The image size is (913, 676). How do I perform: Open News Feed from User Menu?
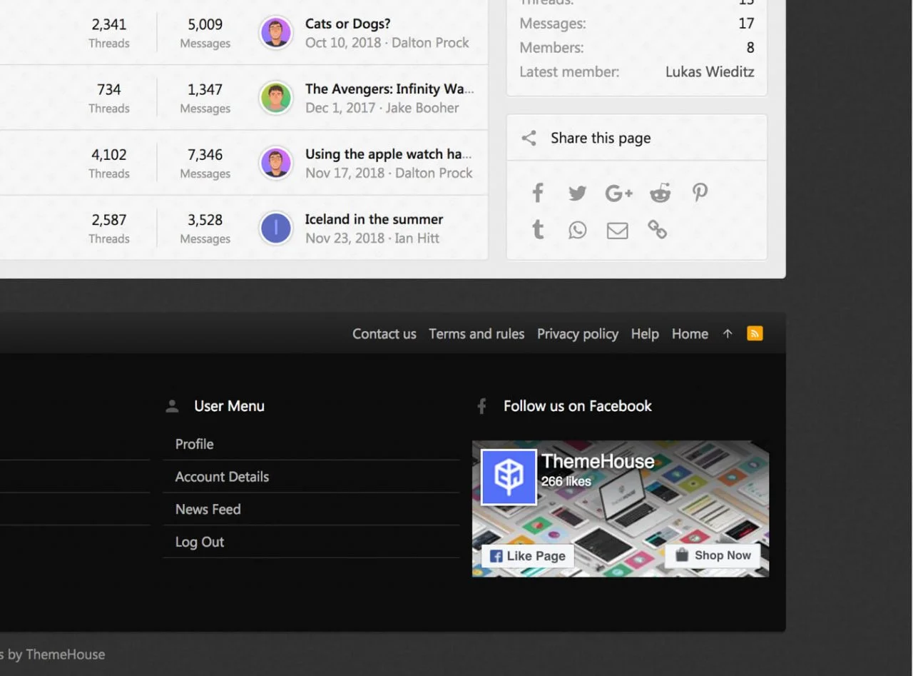(x=208, y=510)
